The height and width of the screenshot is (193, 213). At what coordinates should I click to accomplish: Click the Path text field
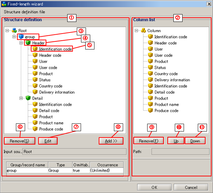tap(180, 152)
